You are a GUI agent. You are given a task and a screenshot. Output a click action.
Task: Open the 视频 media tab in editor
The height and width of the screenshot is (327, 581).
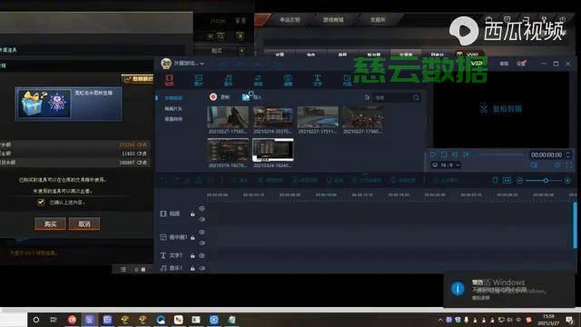tap(169, 80)
